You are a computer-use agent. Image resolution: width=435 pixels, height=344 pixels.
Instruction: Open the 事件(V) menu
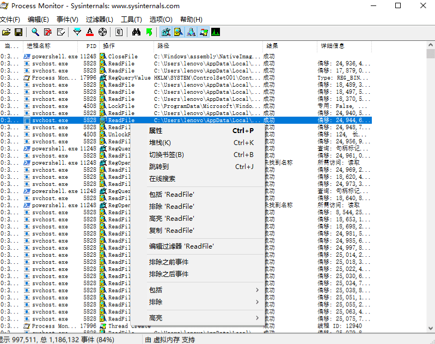[x=68, y=20]
